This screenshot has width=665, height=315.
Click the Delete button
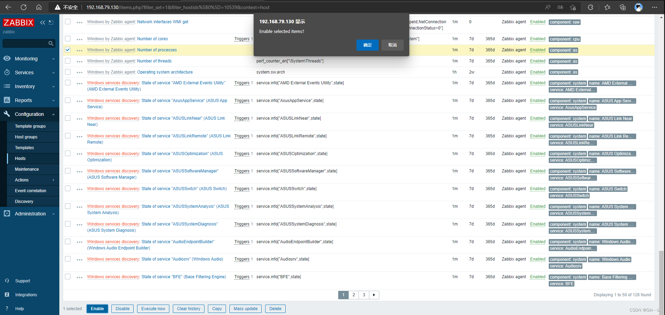click(275, 309)
